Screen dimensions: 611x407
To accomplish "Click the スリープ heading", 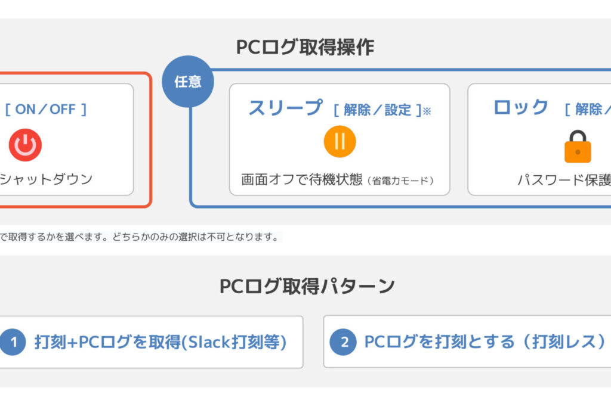I will [286, 108].
